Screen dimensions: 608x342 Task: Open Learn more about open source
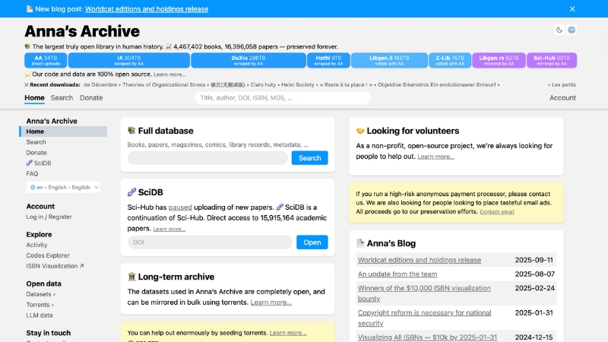point(169,74)
